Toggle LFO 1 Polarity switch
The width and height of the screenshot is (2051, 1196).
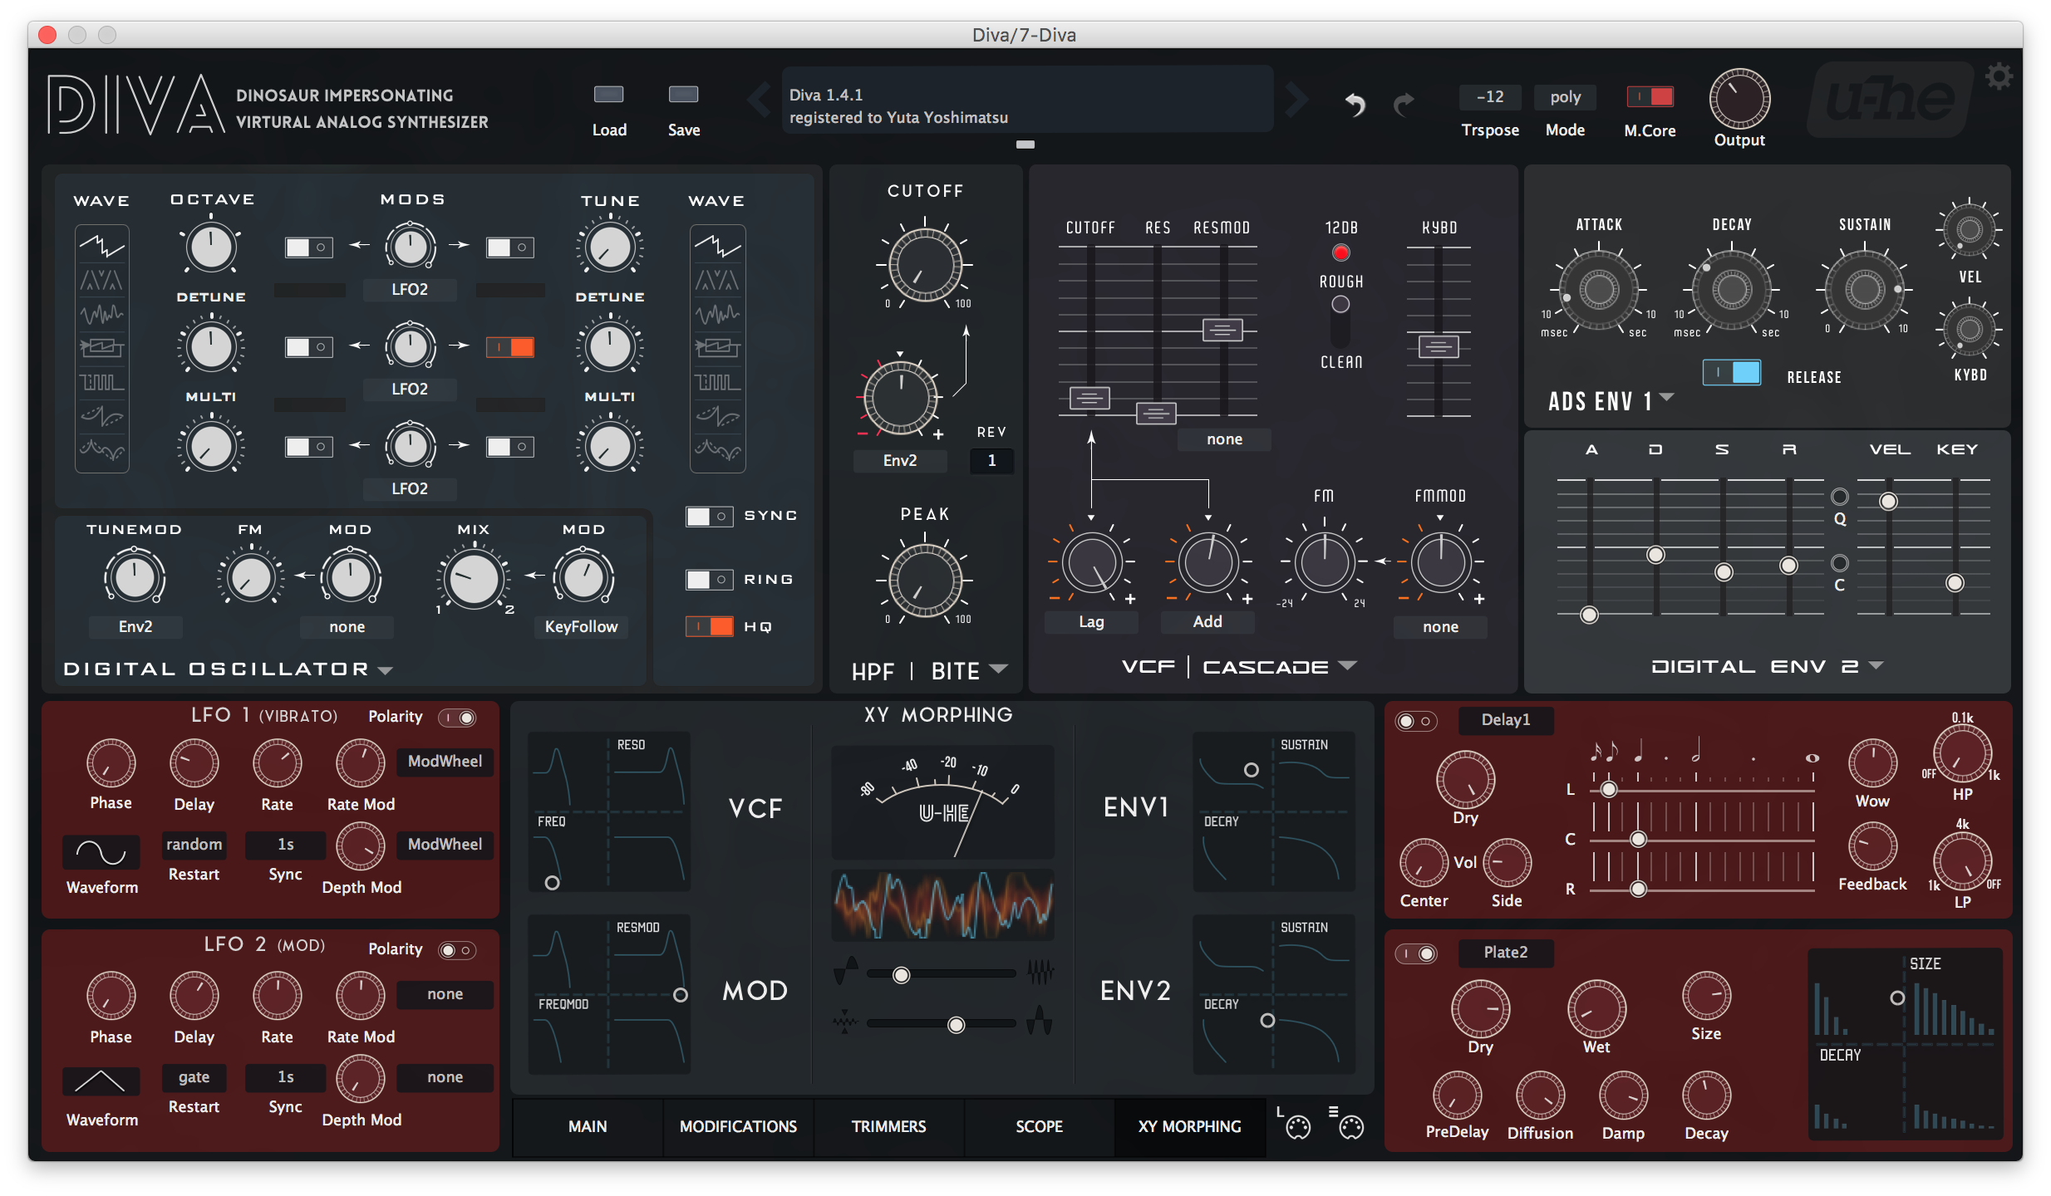pos(457,718)
